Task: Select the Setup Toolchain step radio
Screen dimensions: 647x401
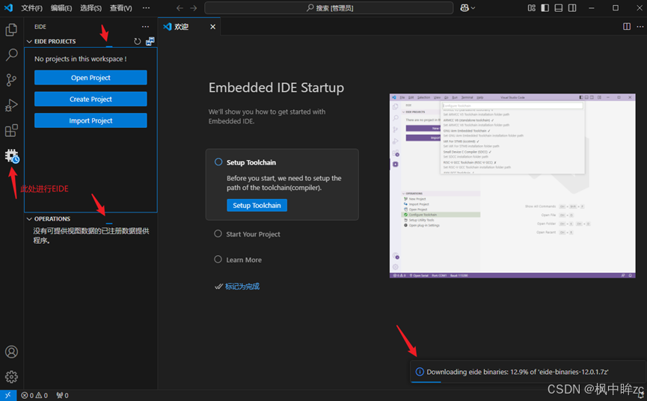Action: 218,162
